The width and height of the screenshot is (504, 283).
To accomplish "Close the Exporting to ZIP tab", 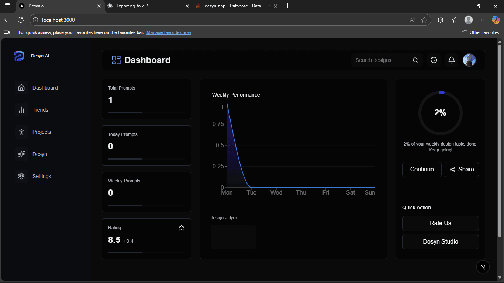I will click(x=187, y=6).
